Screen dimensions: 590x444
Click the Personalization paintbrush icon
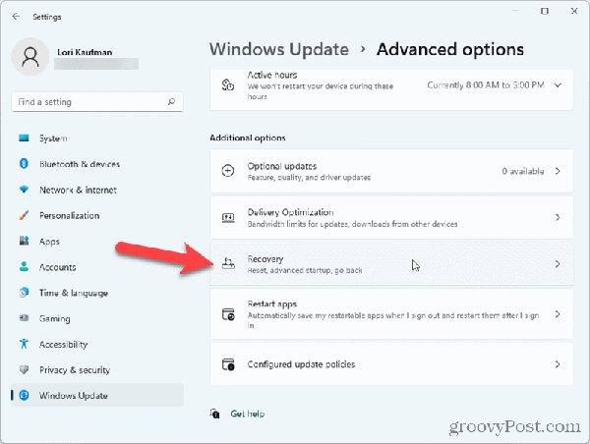[x=24, y=215]
